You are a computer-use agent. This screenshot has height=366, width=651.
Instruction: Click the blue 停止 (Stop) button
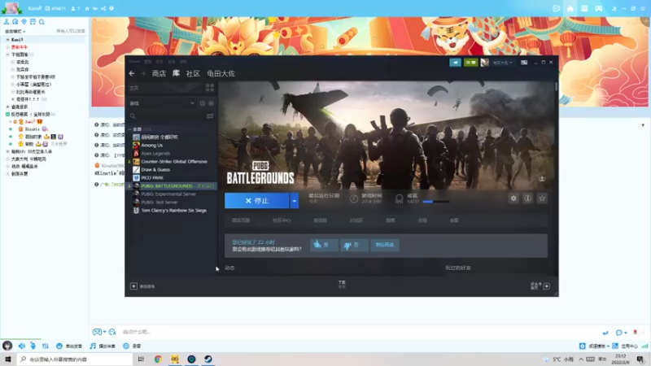(257, 201)
